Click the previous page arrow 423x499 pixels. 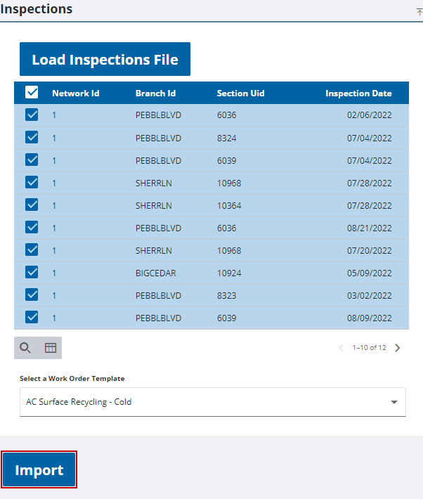pyautogui.click(x=341, y=348)
